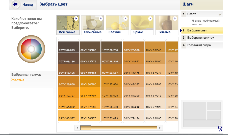
Task: Click the Желтые selected gamut link
Action: point(18,80)
